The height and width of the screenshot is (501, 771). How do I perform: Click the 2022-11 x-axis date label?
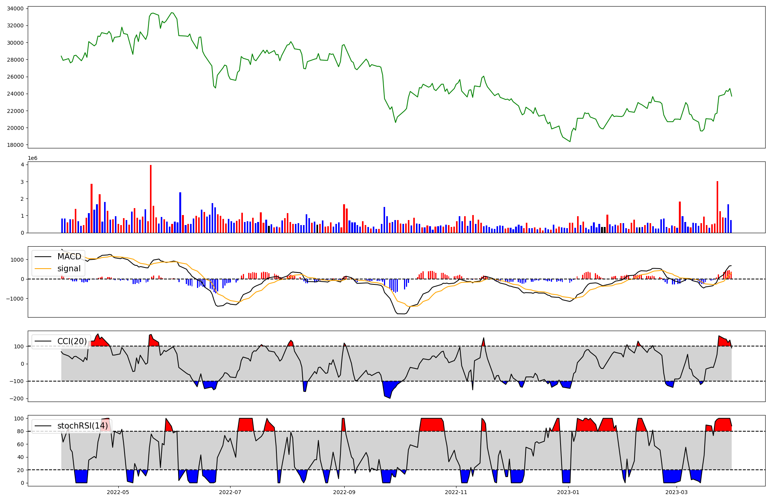click(x=456, y=492)
